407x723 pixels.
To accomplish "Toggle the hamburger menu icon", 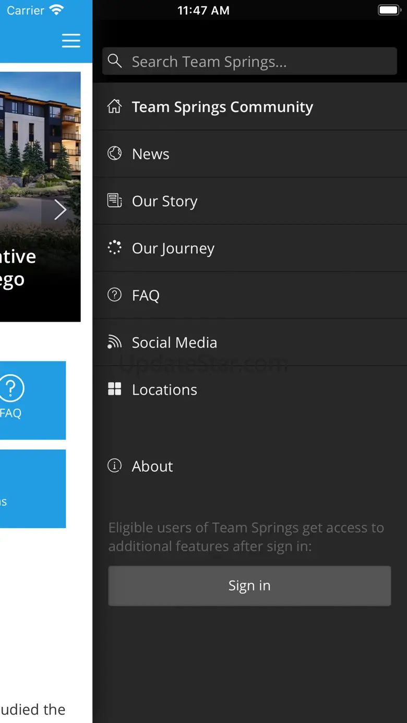I will [x=71, y=41].
